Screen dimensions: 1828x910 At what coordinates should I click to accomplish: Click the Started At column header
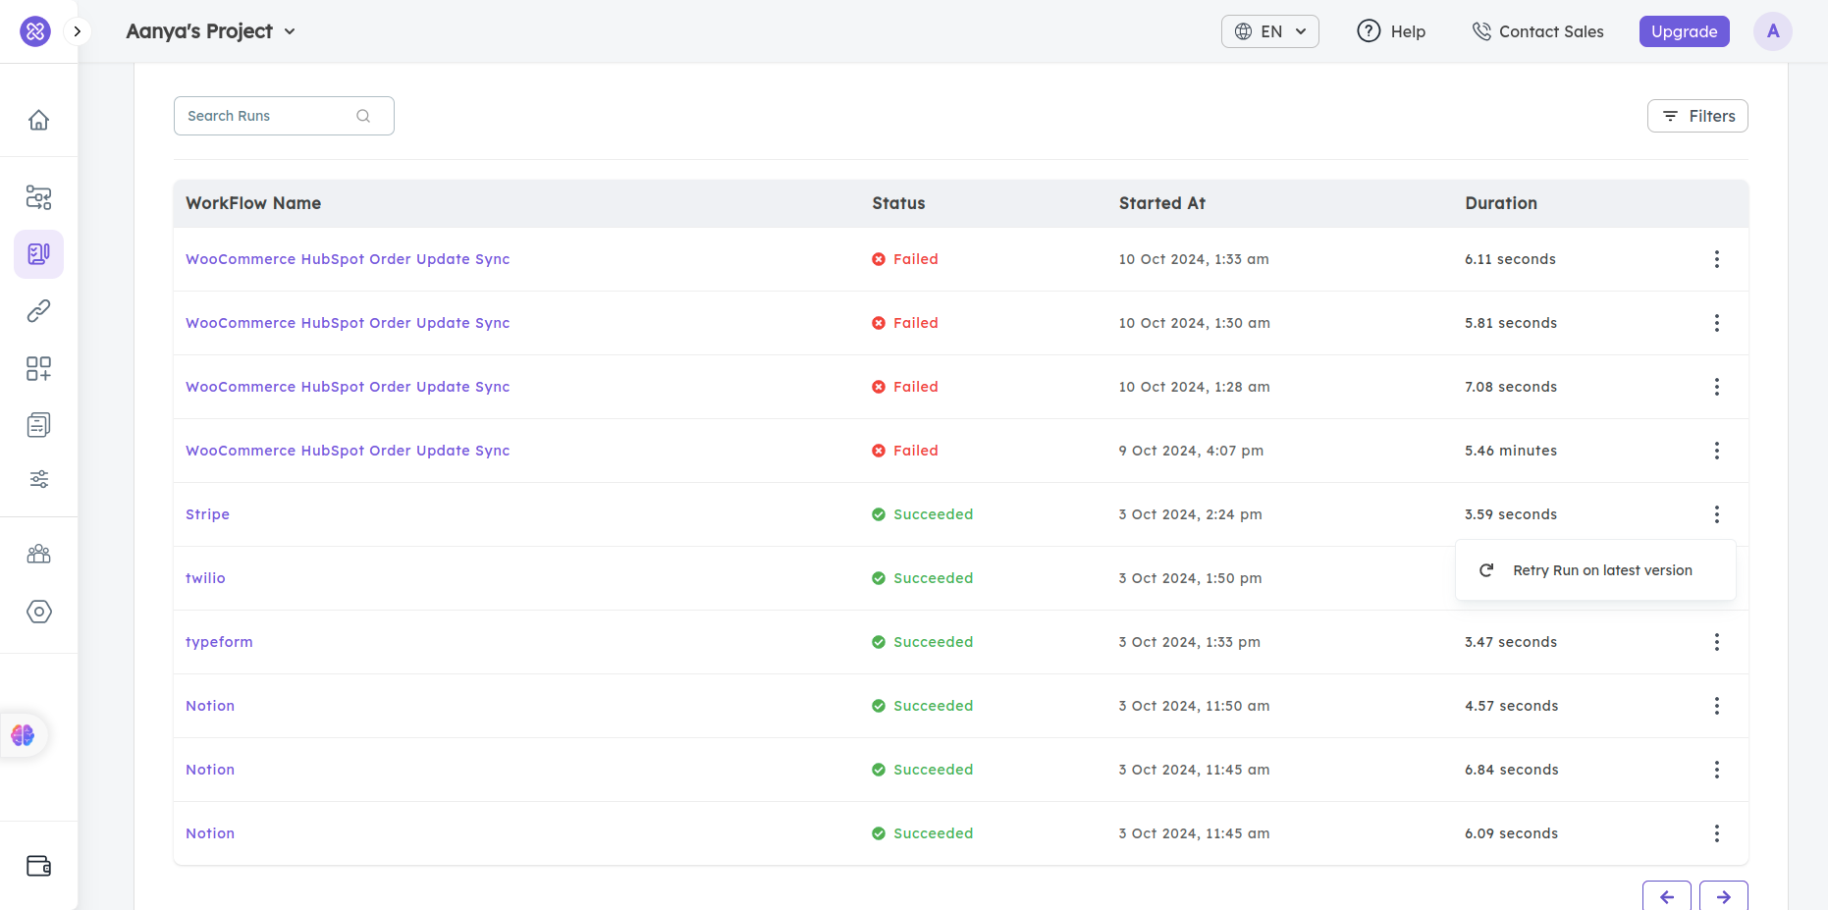click(1162, 203)
